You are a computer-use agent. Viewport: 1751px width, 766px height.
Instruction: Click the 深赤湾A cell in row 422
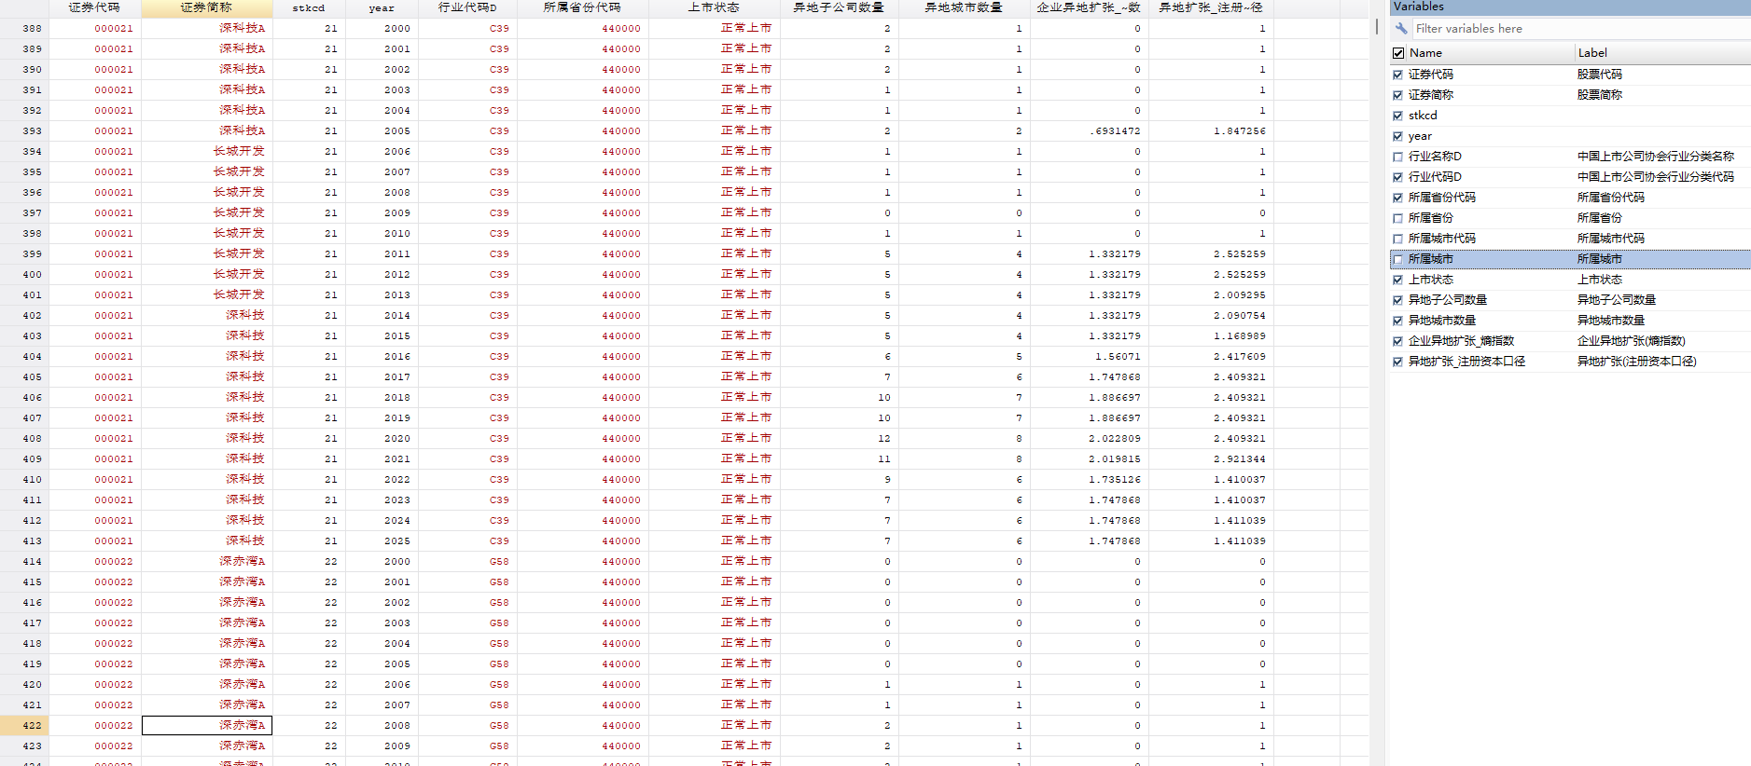[x=207, y=725]
